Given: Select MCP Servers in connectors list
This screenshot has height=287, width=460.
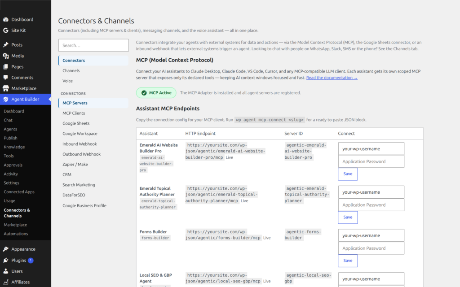Looking at the screenshot, I should tap(93, 103).
